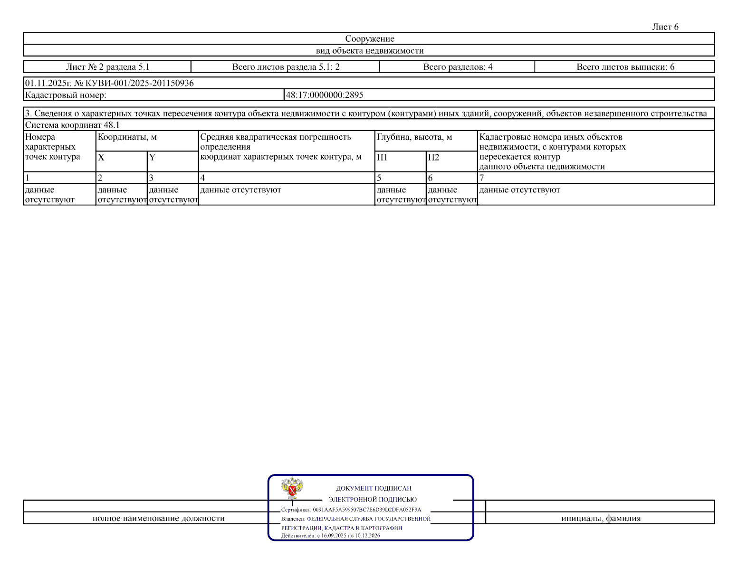
Task: Click the 'Действителен' validity dates line
Action: click(x=330, y=536)
